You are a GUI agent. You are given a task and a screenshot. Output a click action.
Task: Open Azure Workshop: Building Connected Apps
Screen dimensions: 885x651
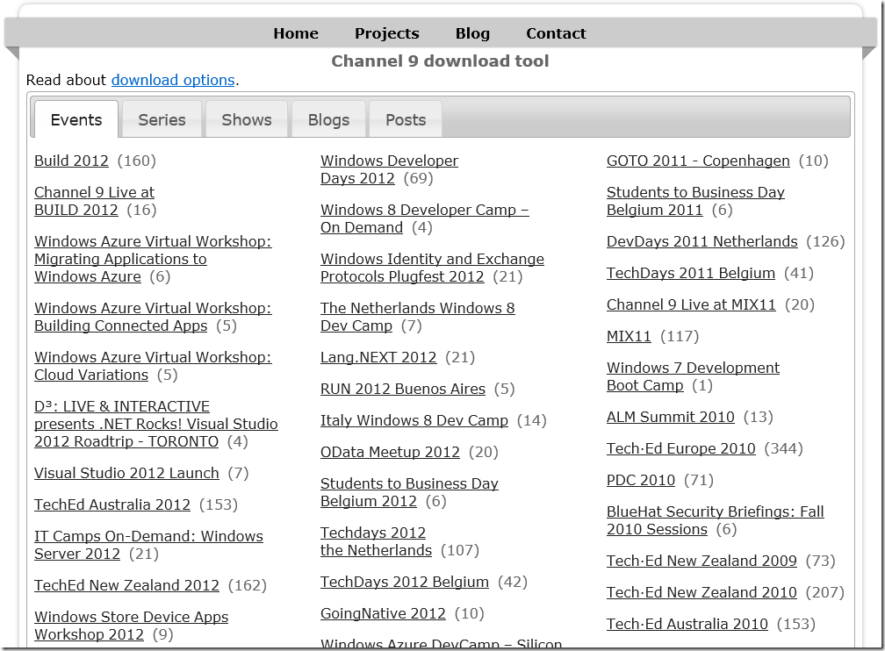point(153,317)
